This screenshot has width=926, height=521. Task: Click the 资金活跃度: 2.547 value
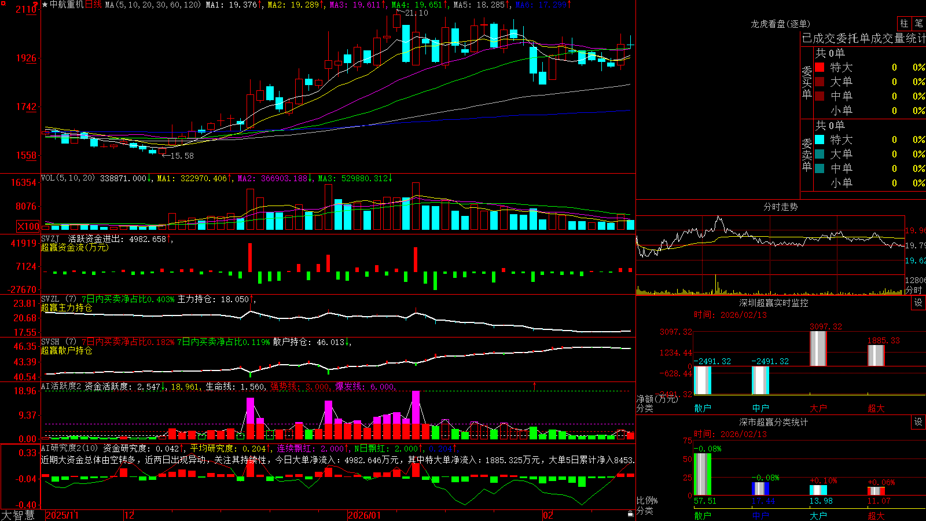pyautogui.click(x=123, y=386)
